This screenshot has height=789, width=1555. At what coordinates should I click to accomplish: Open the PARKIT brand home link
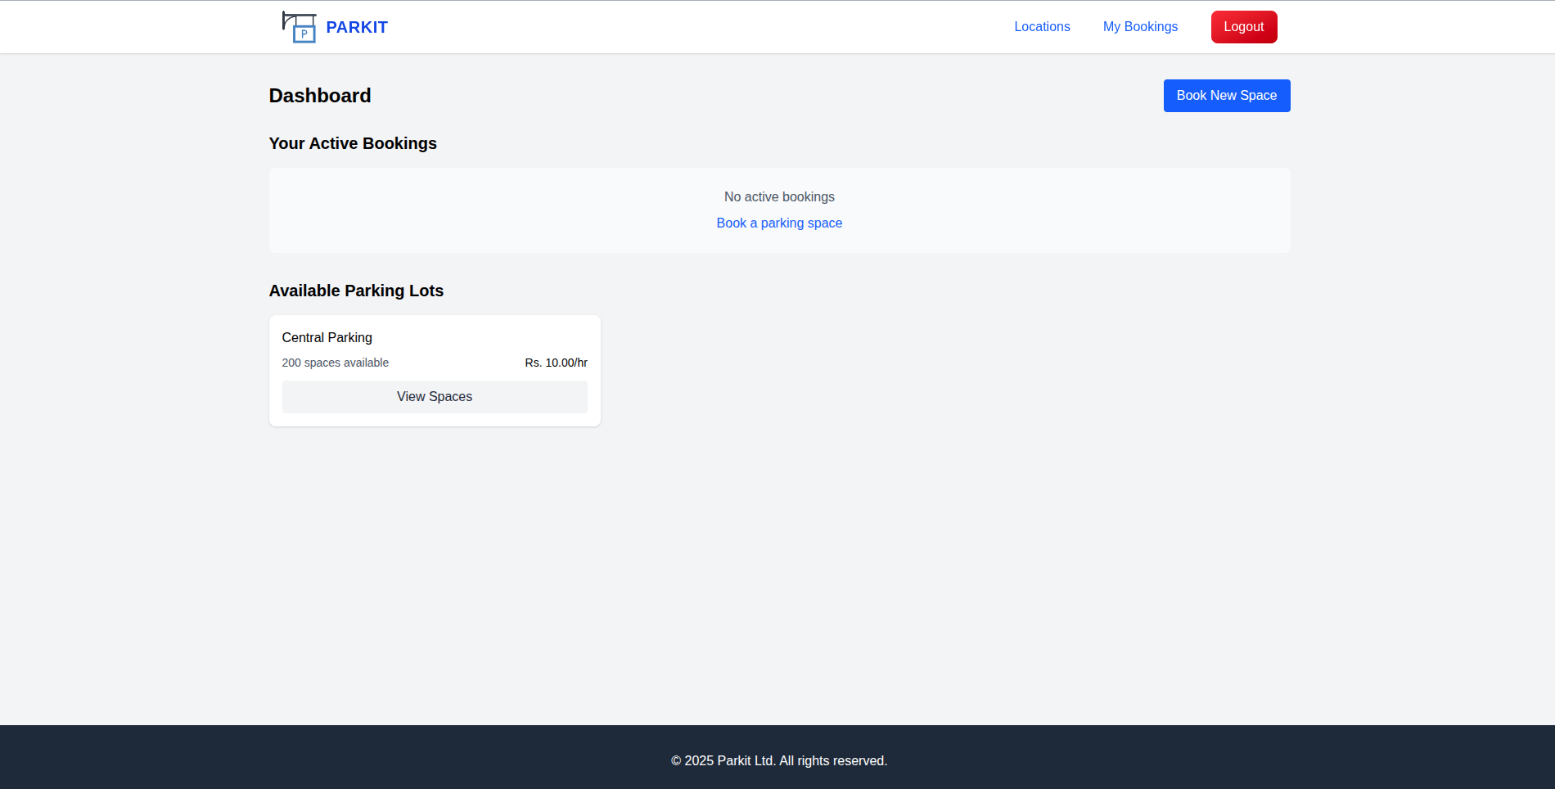click(357, 27)
